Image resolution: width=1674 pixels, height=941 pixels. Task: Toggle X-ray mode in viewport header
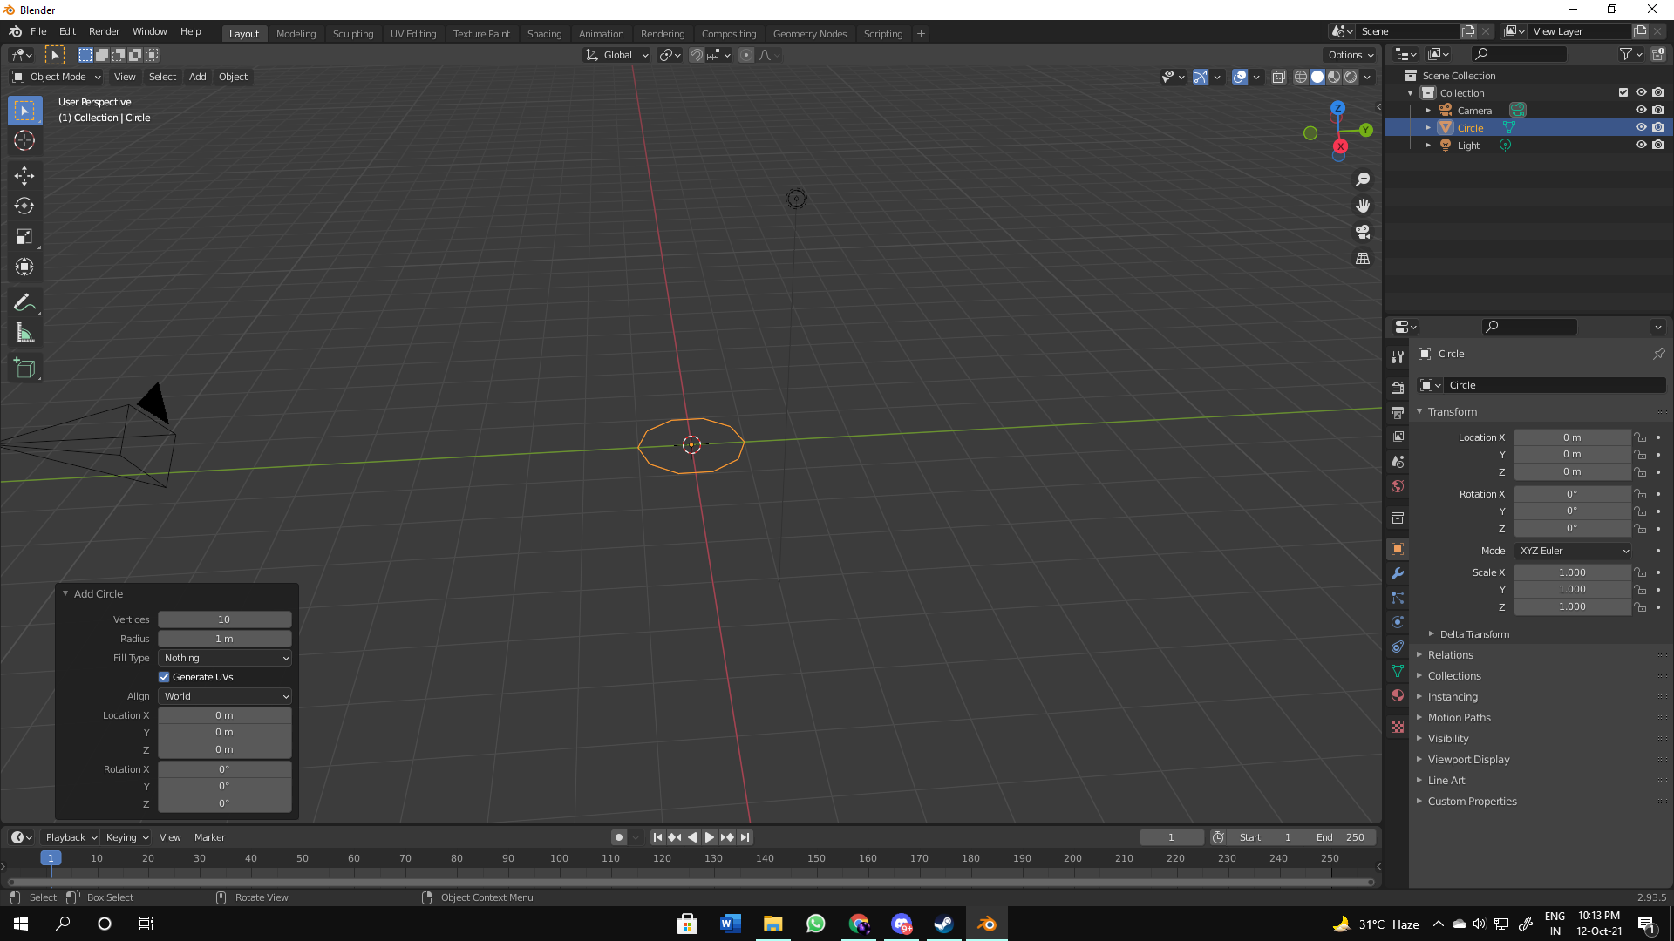click(1279, 77)
